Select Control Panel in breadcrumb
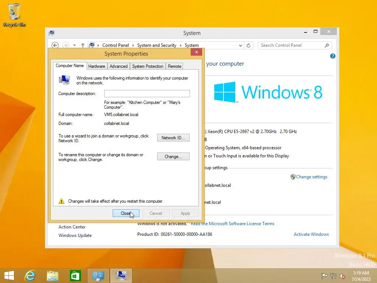Screen dimensions: 377x283 pos(115,45)
